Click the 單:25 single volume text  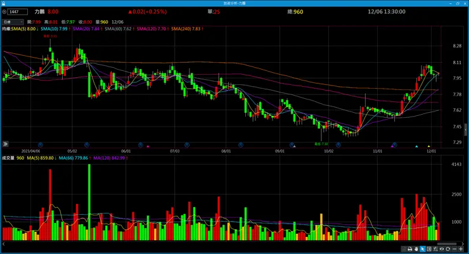coord(214,11)
